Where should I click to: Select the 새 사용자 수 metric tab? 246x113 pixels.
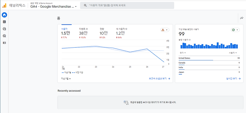(121, 33)
